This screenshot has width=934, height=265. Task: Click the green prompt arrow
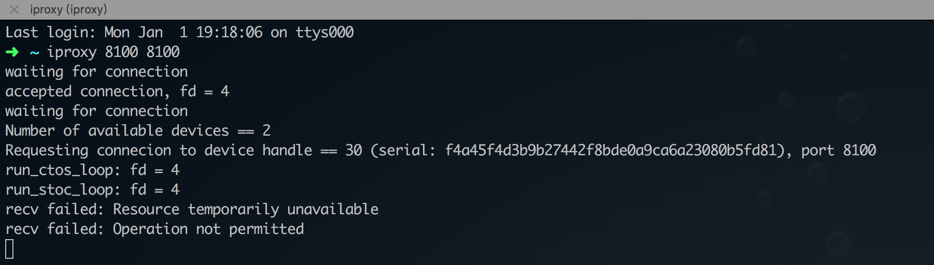[12, 52]
